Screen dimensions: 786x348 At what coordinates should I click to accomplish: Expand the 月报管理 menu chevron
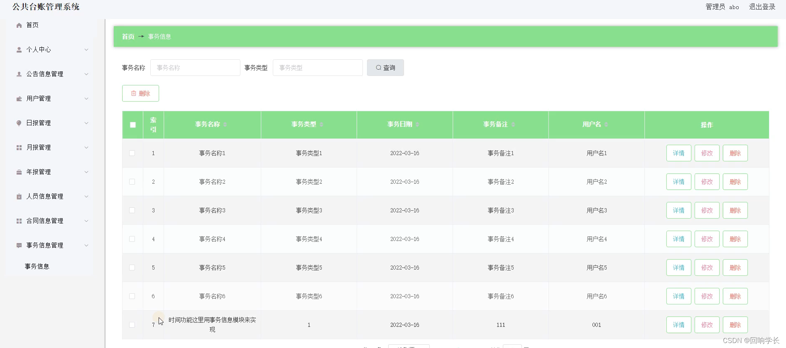coord(86,148)
